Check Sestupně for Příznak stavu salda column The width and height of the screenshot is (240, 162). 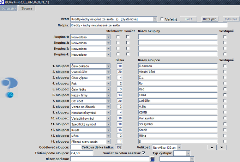pyautogui.click(x=225, y=141)
